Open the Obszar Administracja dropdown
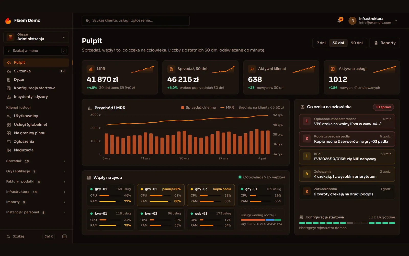 coord(36,37)
